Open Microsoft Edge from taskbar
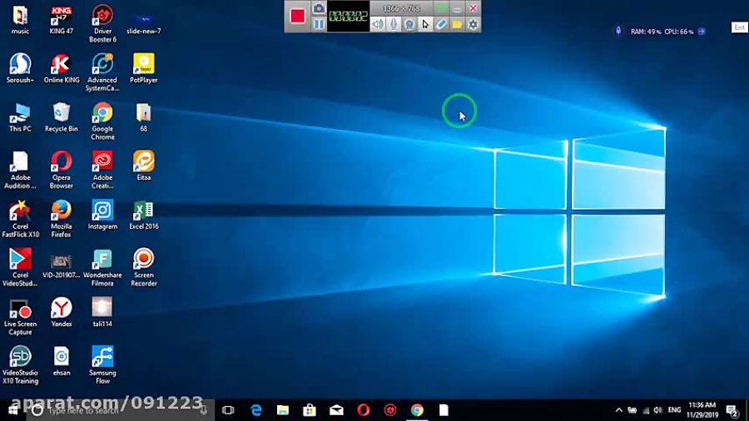Screen dimensions: 749x421 point(256,410)
